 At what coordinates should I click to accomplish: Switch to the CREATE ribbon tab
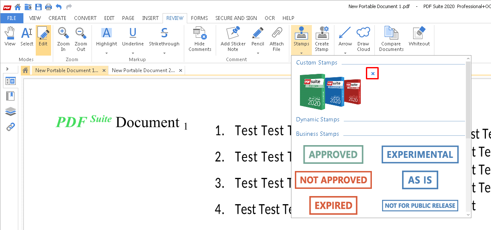tap(57, 18)
